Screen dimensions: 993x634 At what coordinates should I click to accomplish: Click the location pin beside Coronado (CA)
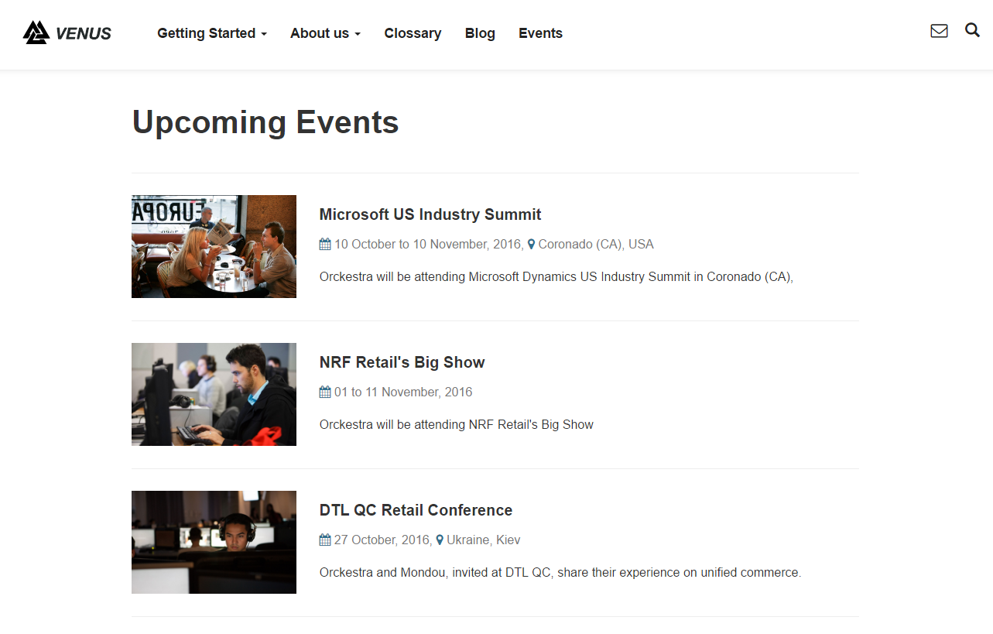531,245
